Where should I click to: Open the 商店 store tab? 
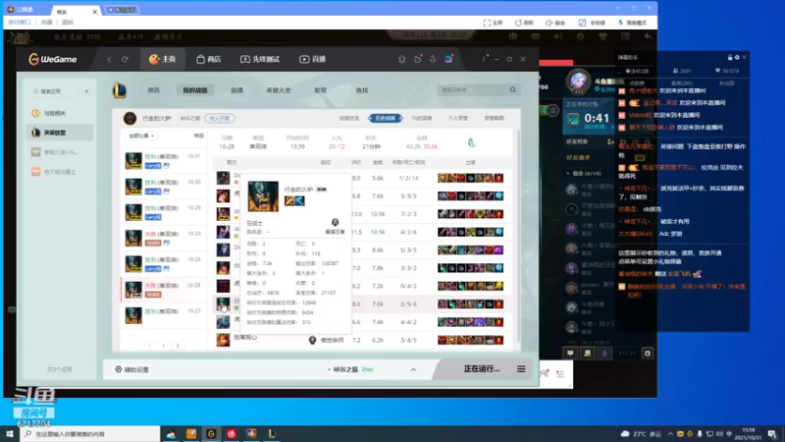(209, 59)
